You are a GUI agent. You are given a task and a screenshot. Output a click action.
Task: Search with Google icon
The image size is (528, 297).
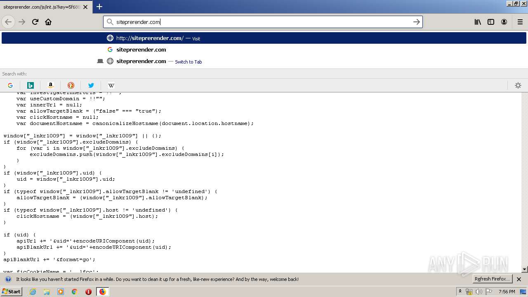coord(10,85)
